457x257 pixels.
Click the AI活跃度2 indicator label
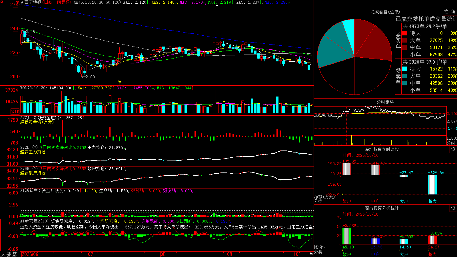coord(30,190)
